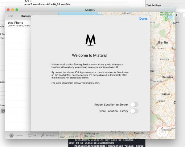Click Done to dismiss welcome dialog
185x147 pixels.
point(143,18)
